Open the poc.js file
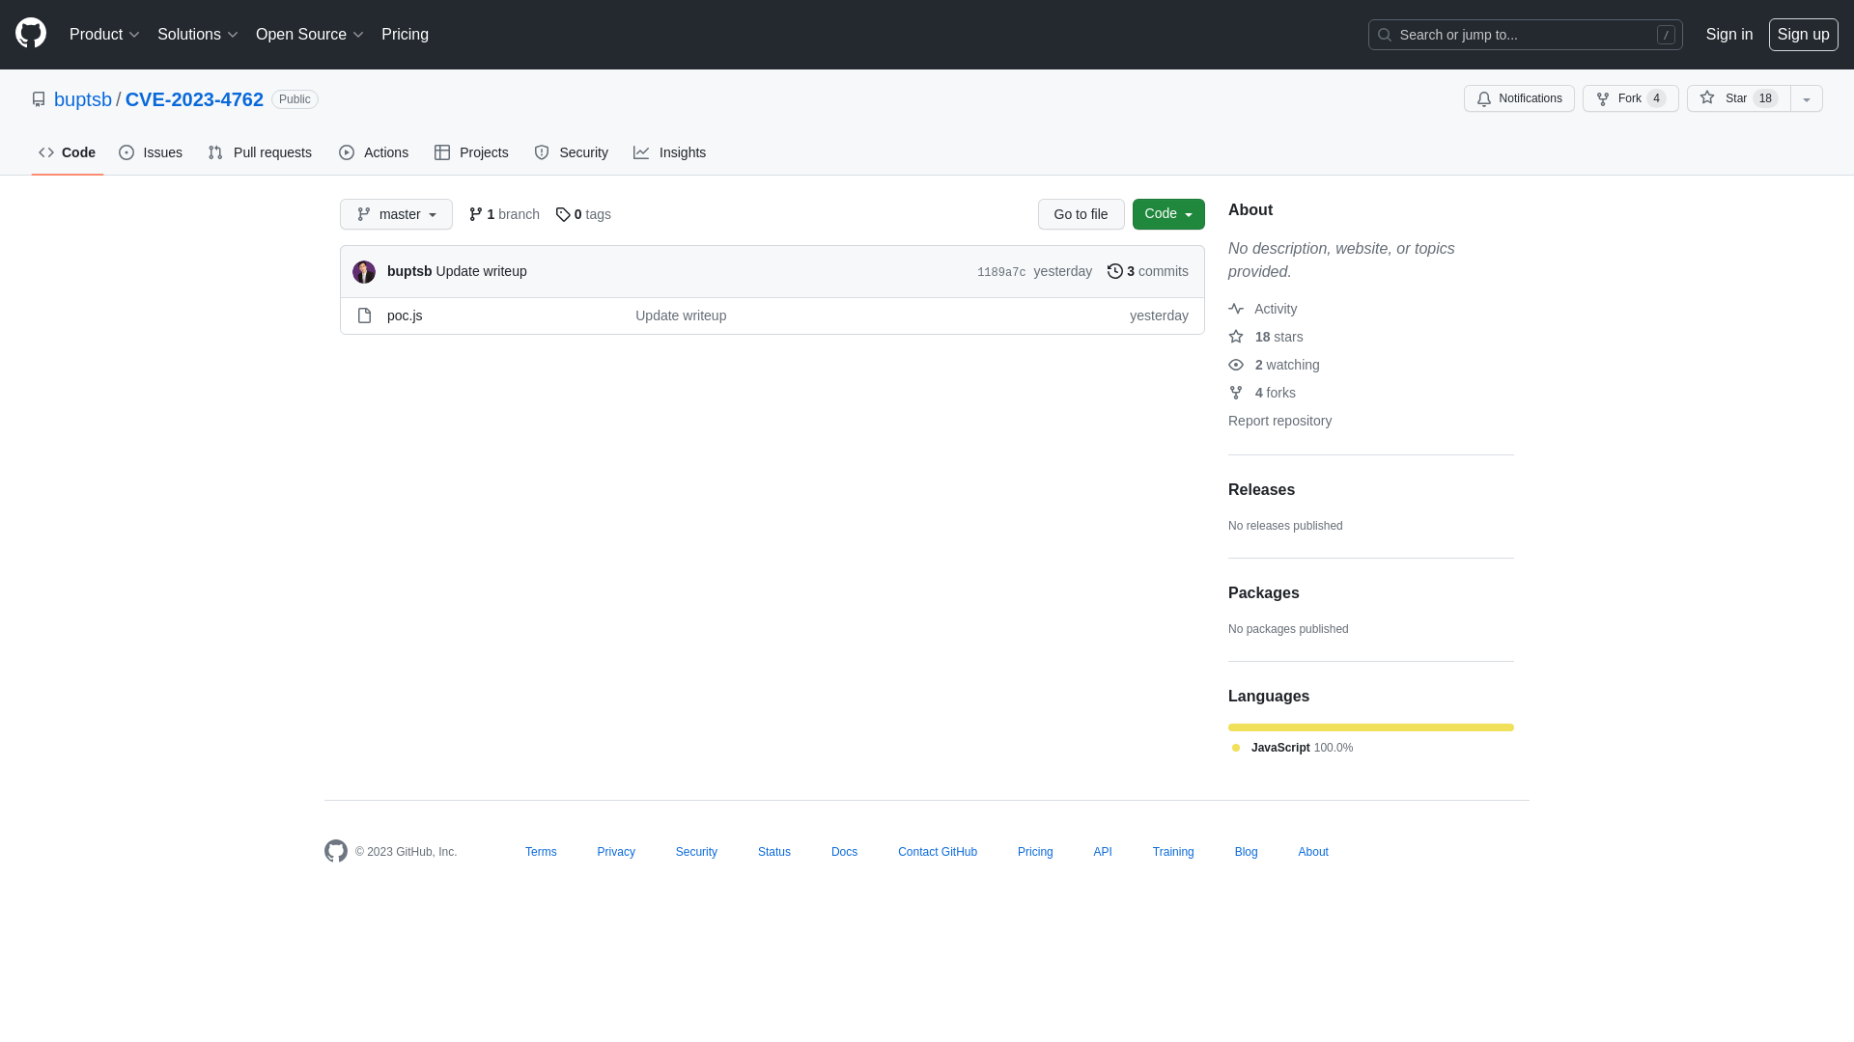Image resolution: width=1854 pixels, height=1042 pixels. 405,315
